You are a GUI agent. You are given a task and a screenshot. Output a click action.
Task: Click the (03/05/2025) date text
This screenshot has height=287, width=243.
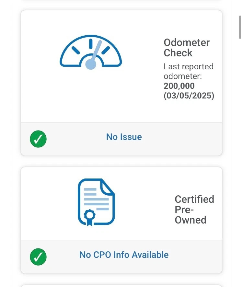189,96
